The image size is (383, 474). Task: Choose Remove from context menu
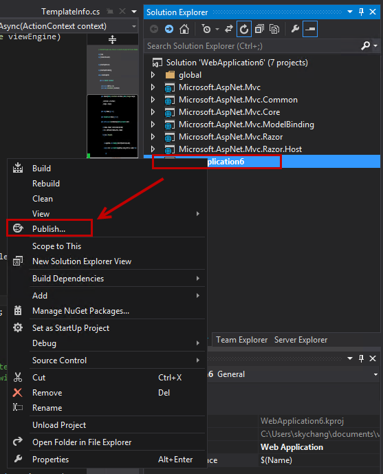(x=107, y=393)
